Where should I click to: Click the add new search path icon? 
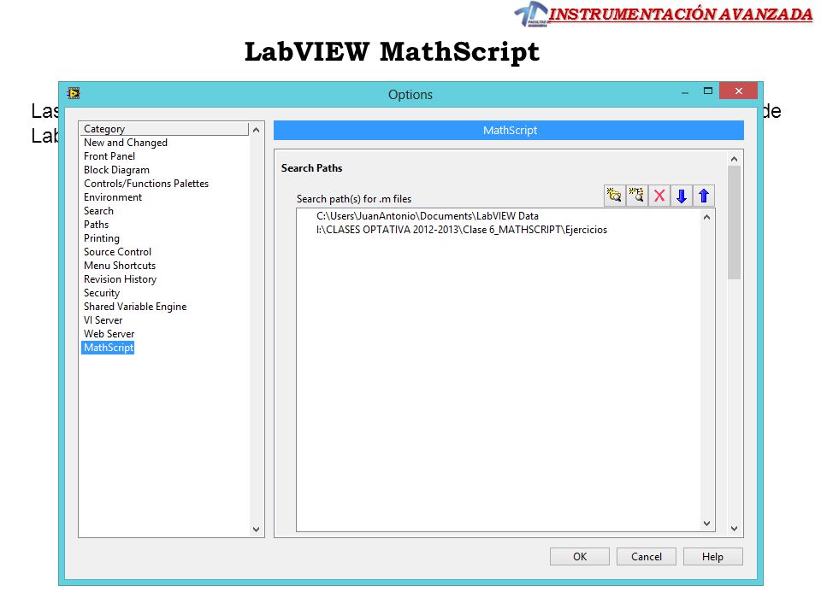coord(636,196)
